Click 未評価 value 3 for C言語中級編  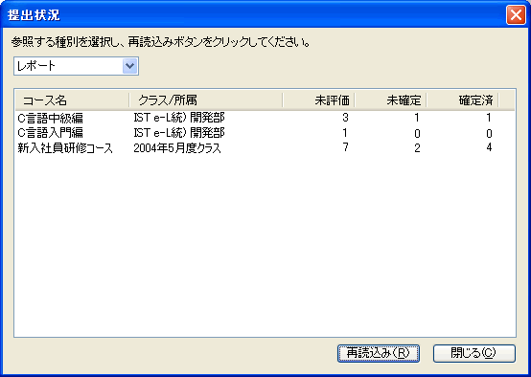(x=345, y=118)
